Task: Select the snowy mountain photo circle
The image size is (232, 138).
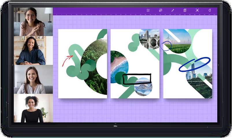Action: tap(143, 87)
